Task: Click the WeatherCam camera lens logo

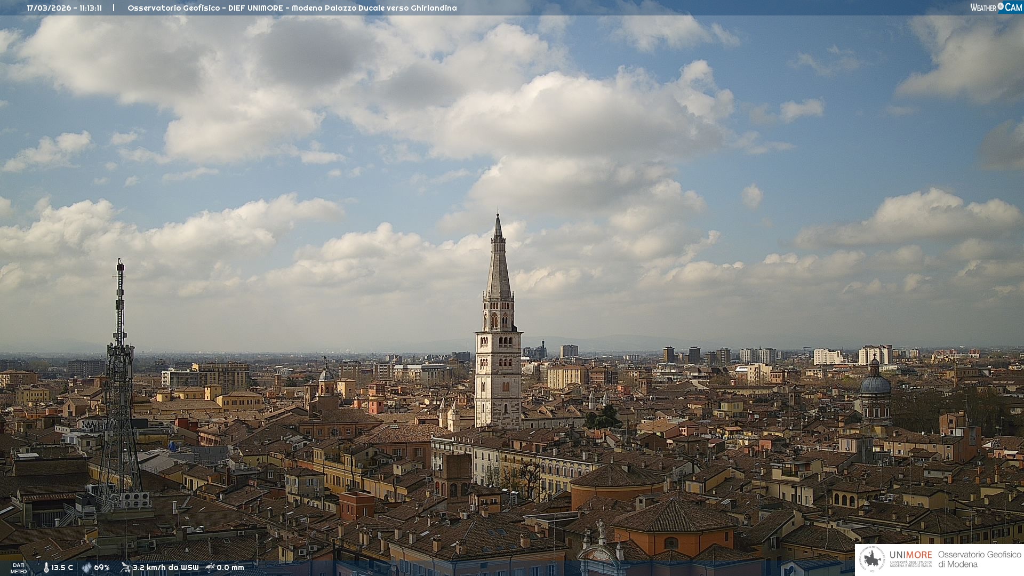Action: 1001,7
